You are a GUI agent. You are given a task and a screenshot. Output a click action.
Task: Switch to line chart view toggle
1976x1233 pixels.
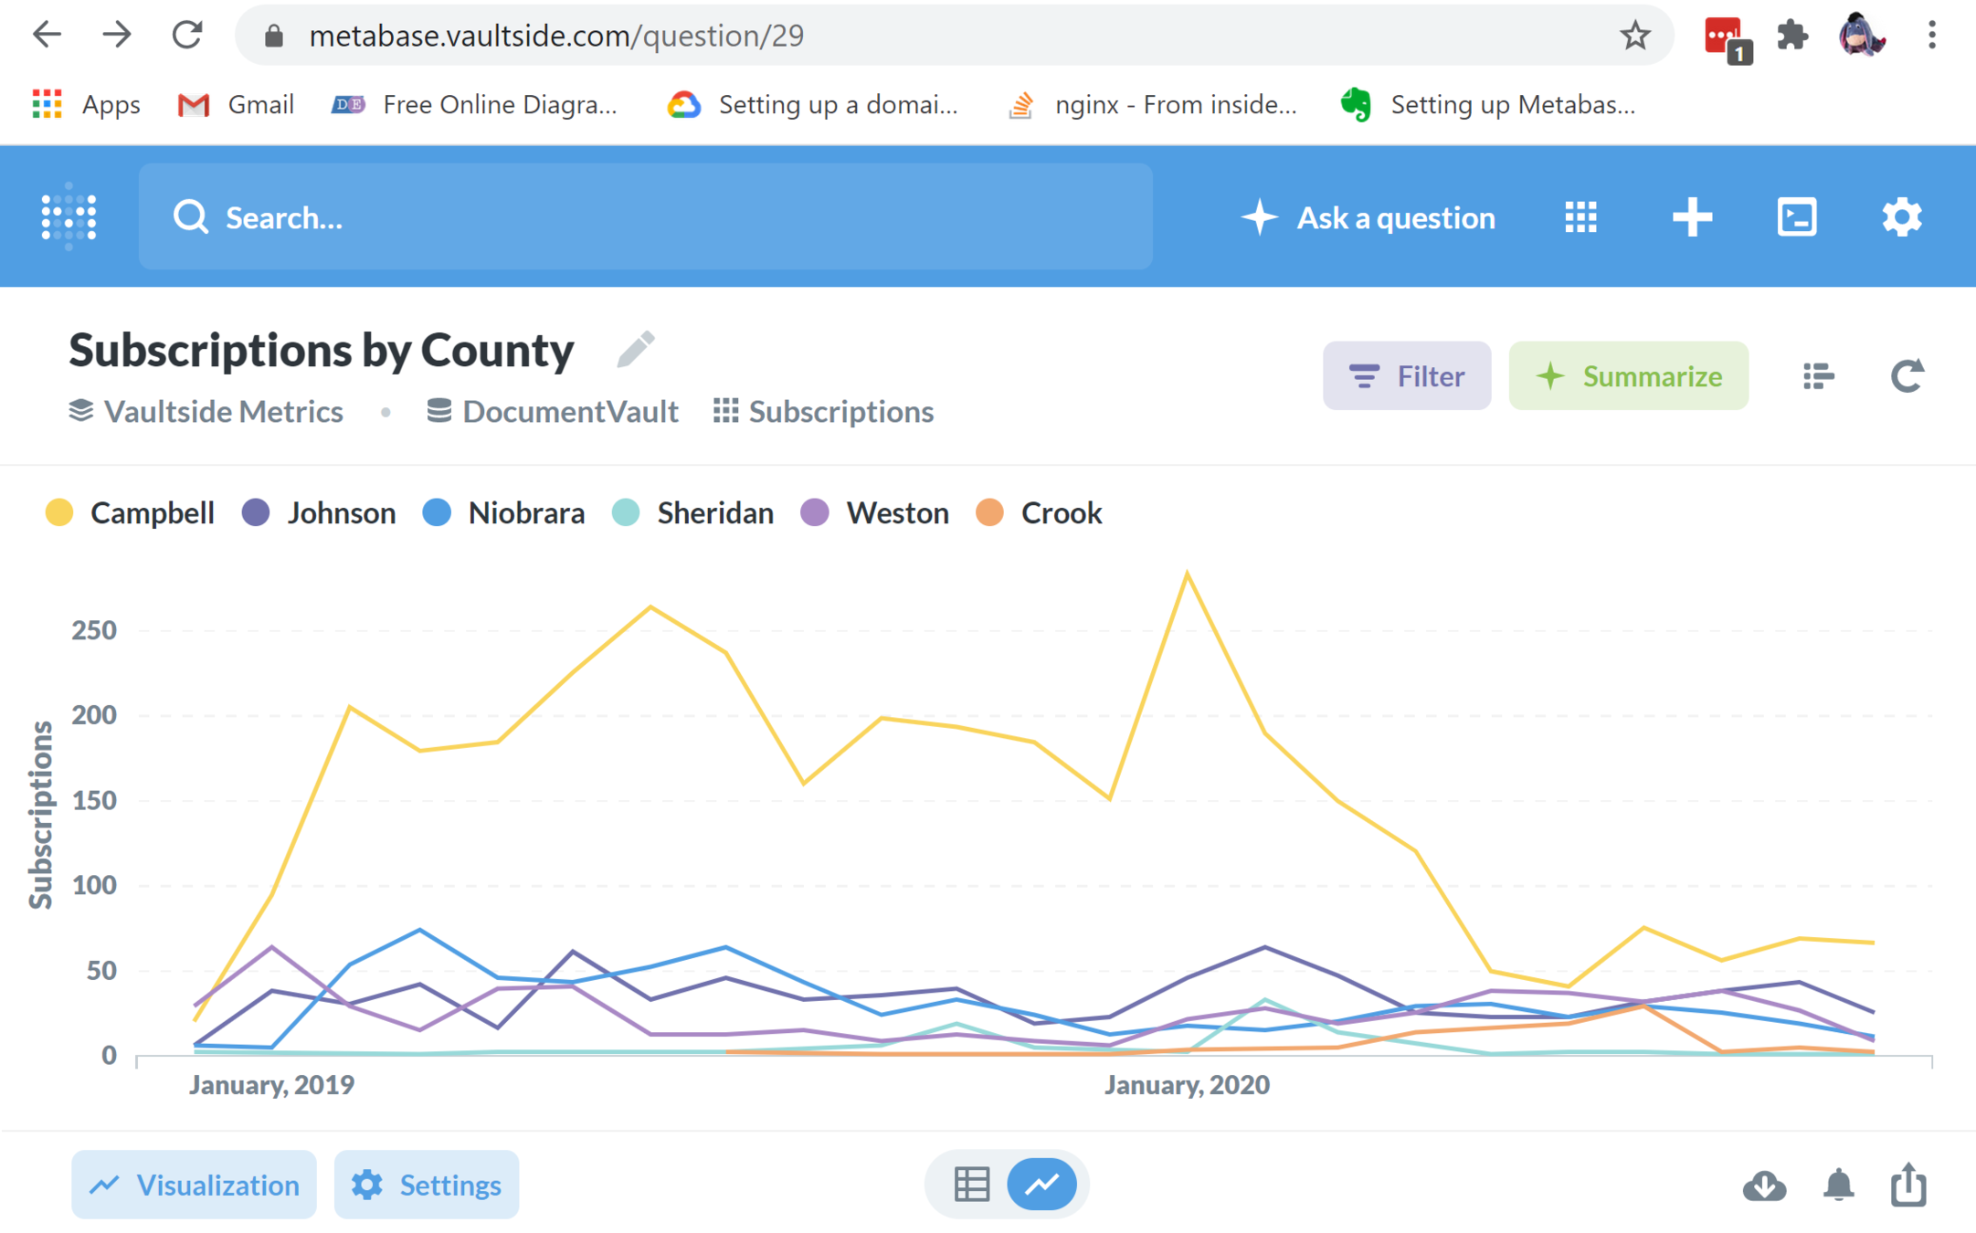1041,1185
